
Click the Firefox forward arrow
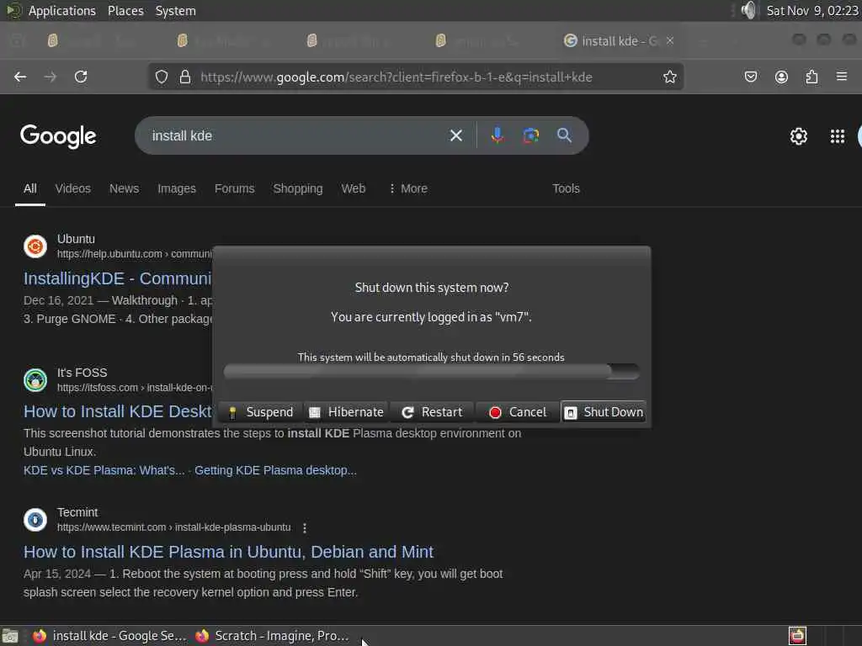coord(50,77)
